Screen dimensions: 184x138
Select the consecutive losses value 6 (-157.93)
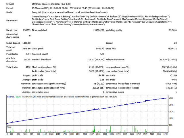point(171,84)
